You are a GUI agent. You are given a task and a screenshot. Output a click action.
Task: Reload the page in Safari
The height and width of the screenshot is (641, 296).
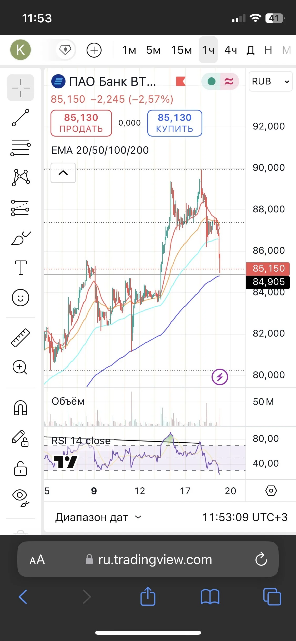click(x=261, y=559)
